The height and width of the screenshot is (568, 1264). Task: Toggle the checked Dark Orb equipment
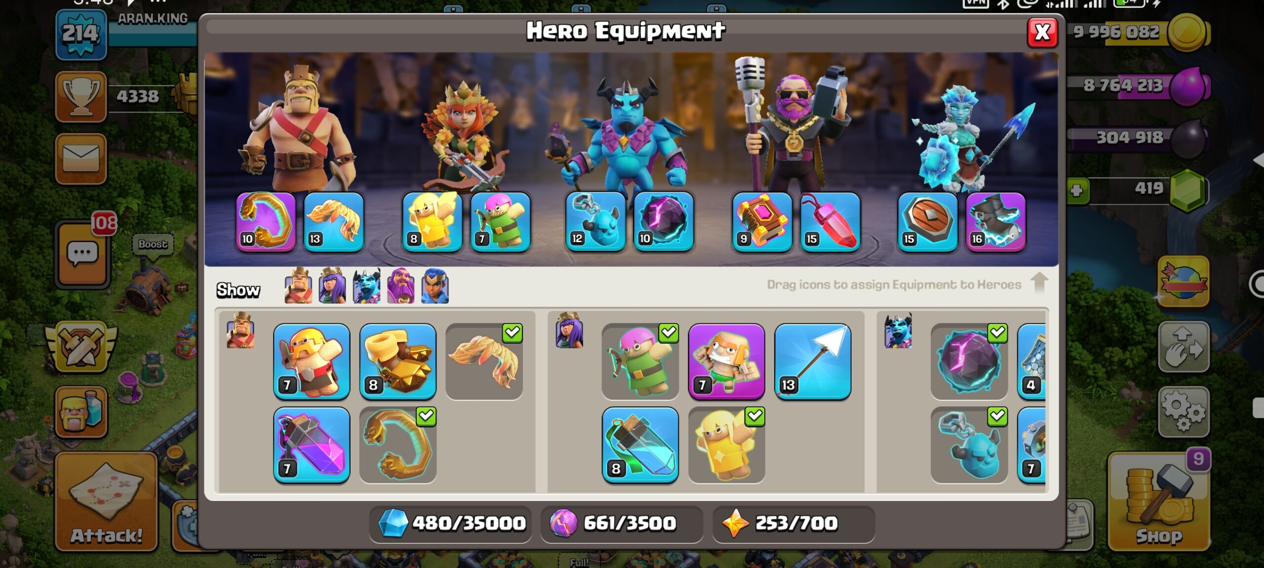tap(969, 361)
